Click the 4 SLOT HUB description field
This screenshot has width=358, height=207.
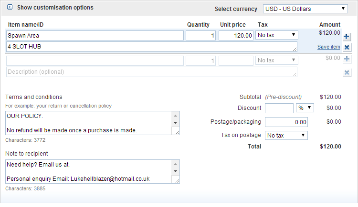coord(152,47)
